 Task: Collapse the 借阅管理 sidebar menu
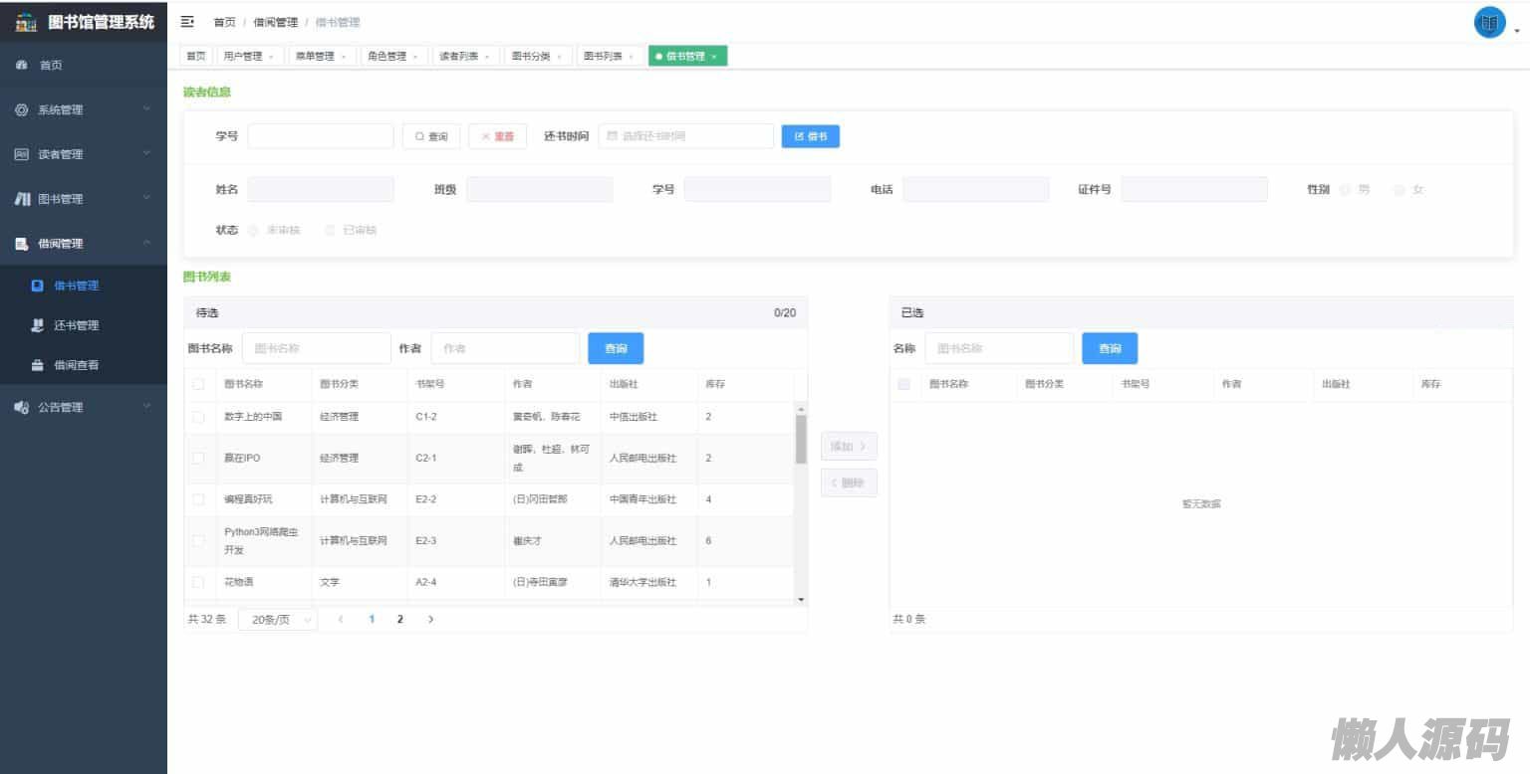pyautogui.click(x=84, y=244)
